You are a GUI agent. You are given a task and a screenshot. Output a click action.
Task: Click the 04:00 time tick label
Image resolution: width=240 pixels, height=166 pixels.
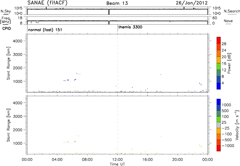tap(57, 160)
